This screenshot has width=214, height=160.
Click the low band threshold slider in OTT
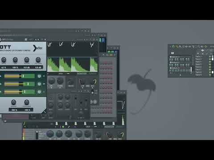pyautogui.click(x=20, y=92)
